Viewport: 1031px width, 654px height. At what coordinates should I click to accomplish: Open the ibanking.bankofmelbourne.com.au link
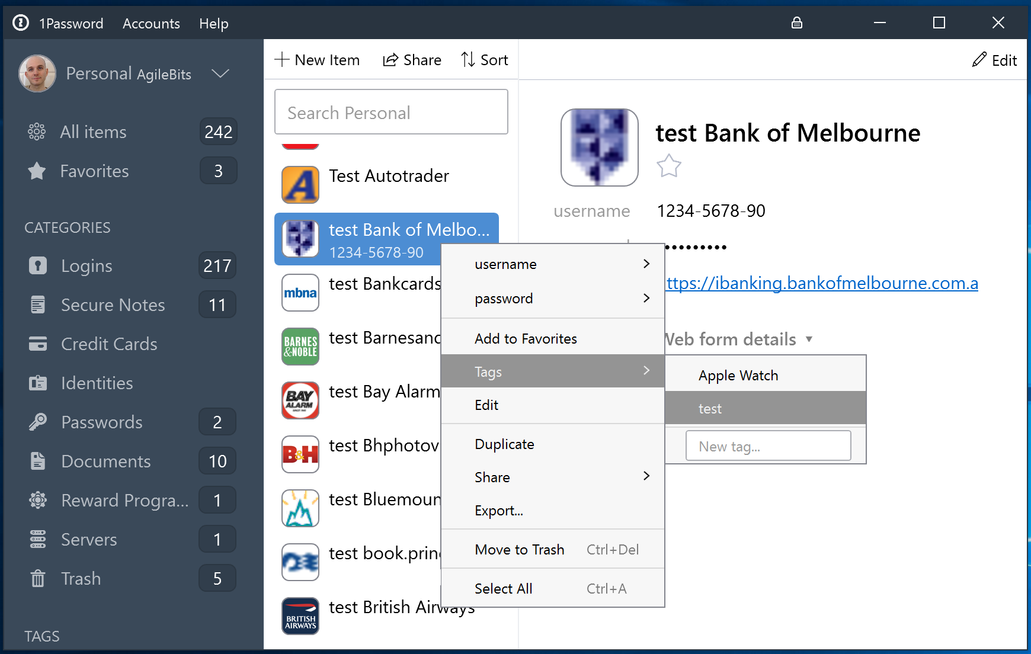pos(822,283)
